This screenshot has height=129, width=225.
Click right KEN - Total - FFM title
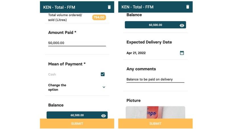point(137,7)
